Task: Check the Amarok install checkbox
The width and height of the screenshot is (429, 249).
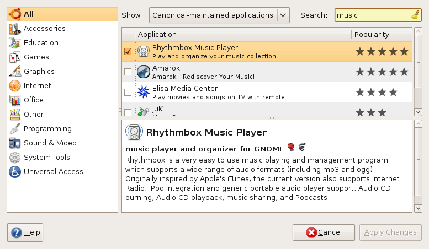Action: [128, 72]
